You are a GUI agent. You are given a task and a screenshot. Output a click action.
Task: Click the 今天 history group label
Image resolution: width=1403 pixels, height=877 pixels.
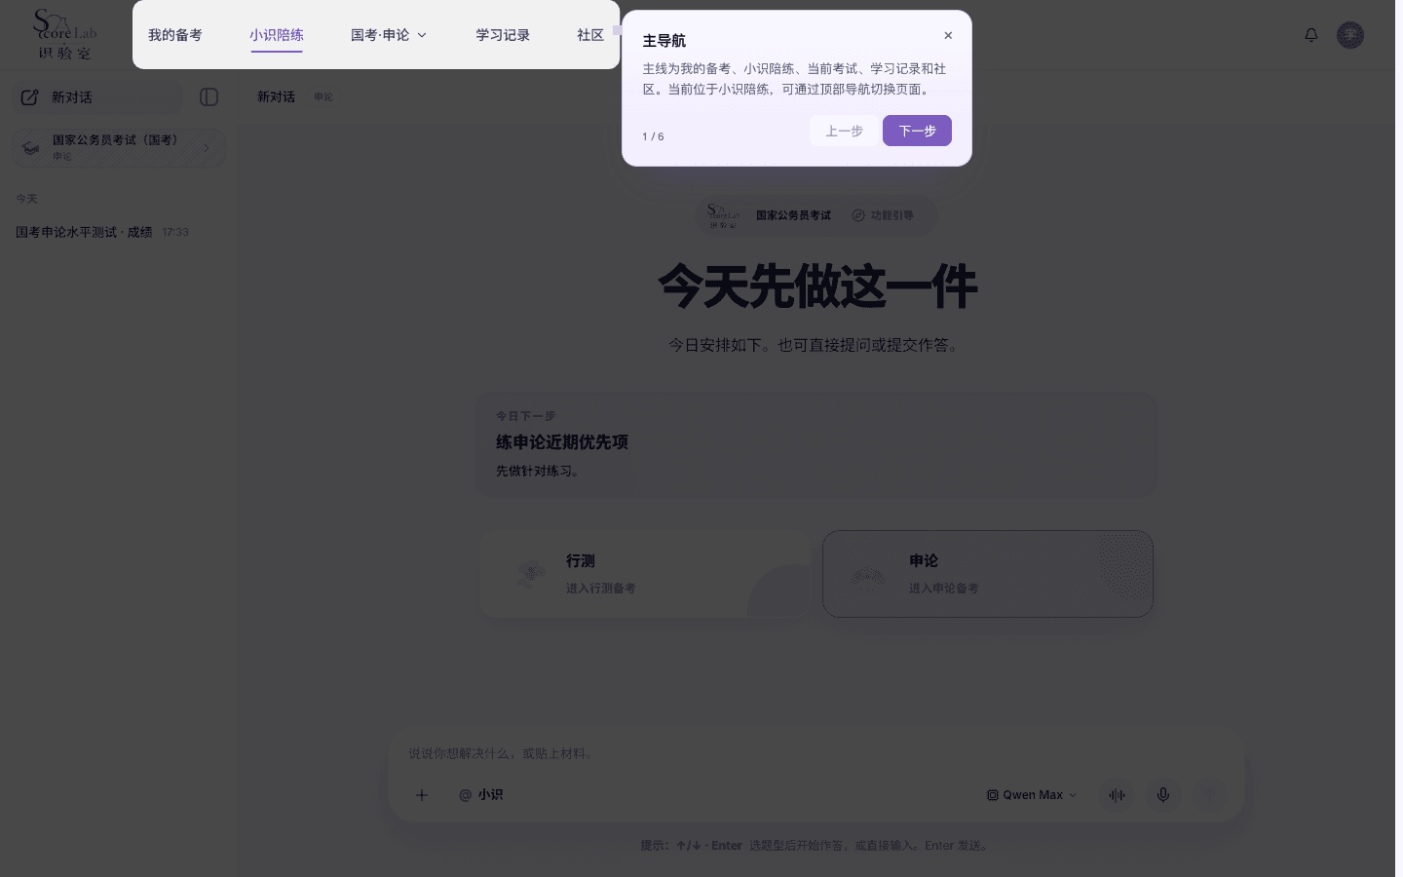(26, 199)
